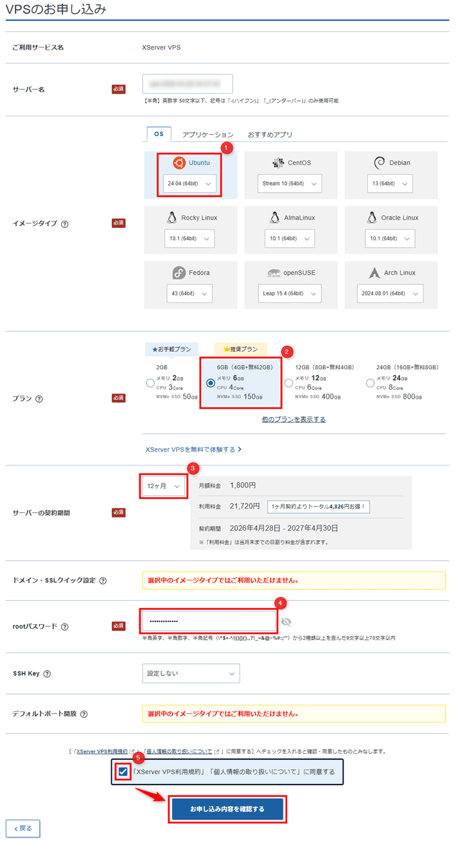Click the お手軽プラン label badge

coord(172,349)
